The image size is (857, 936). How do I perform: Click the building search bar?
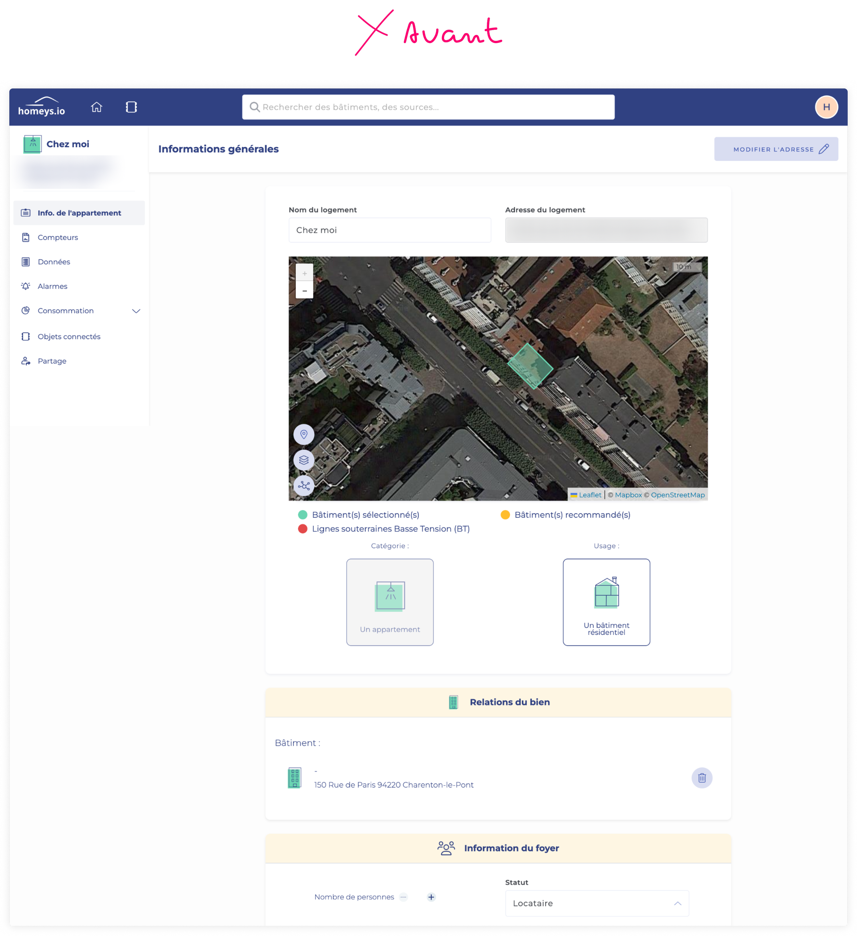click(428, 107)
